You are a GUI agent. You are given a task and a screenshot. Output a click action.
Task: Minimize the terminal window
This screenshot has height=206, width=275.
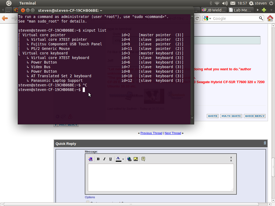28,10
